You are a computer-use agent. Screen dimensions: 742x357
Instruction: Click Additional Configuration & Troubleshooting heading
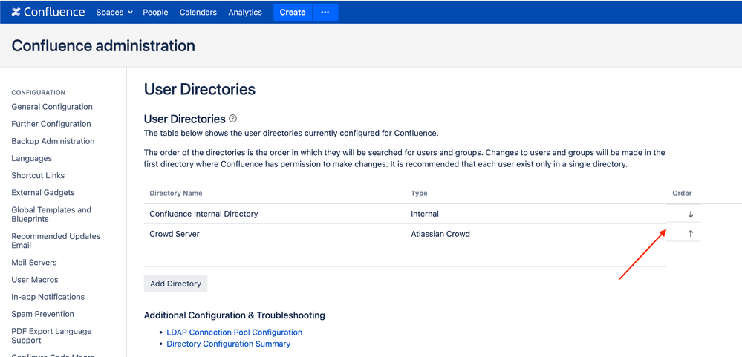tap(234, 315)
